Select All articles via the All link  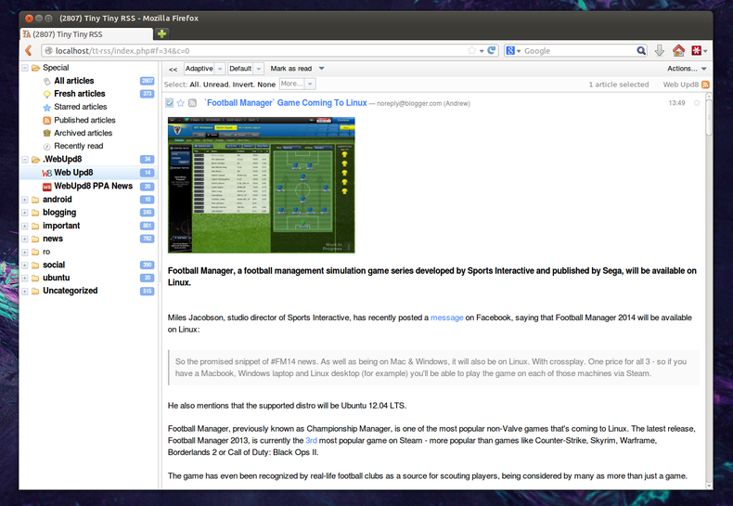(x=194, y=84)
